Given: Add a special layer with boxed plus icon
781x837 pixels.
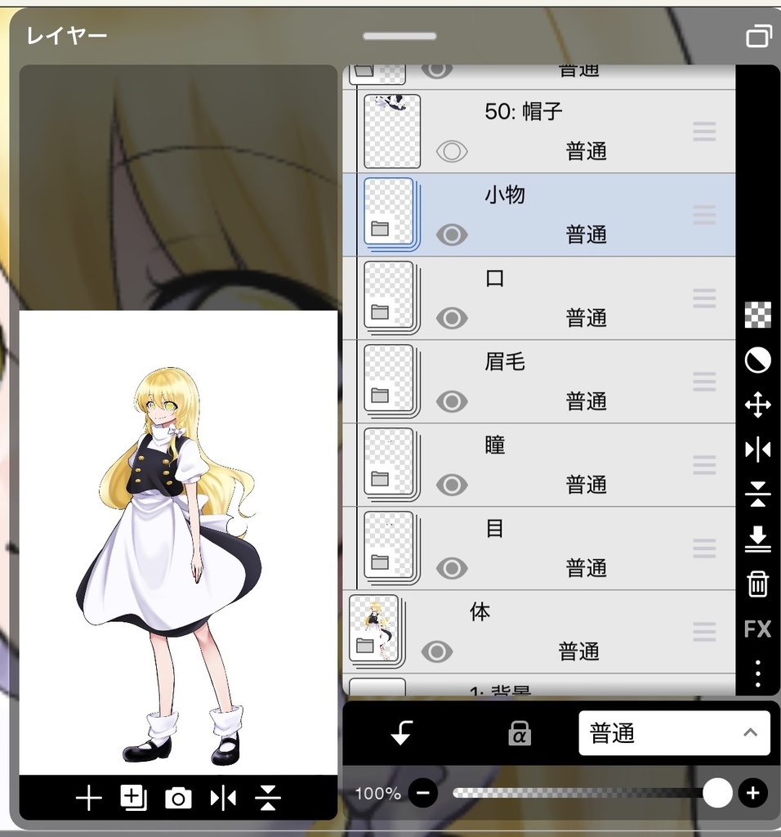Looking at the screenshot, I should coord(133,798).
